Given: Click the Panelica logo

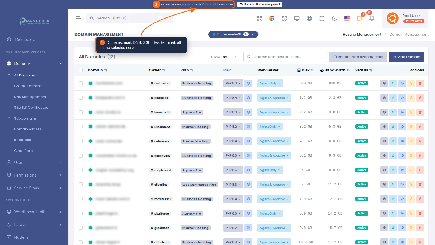Looking at the screenshot, I should [x=35, y=21].
